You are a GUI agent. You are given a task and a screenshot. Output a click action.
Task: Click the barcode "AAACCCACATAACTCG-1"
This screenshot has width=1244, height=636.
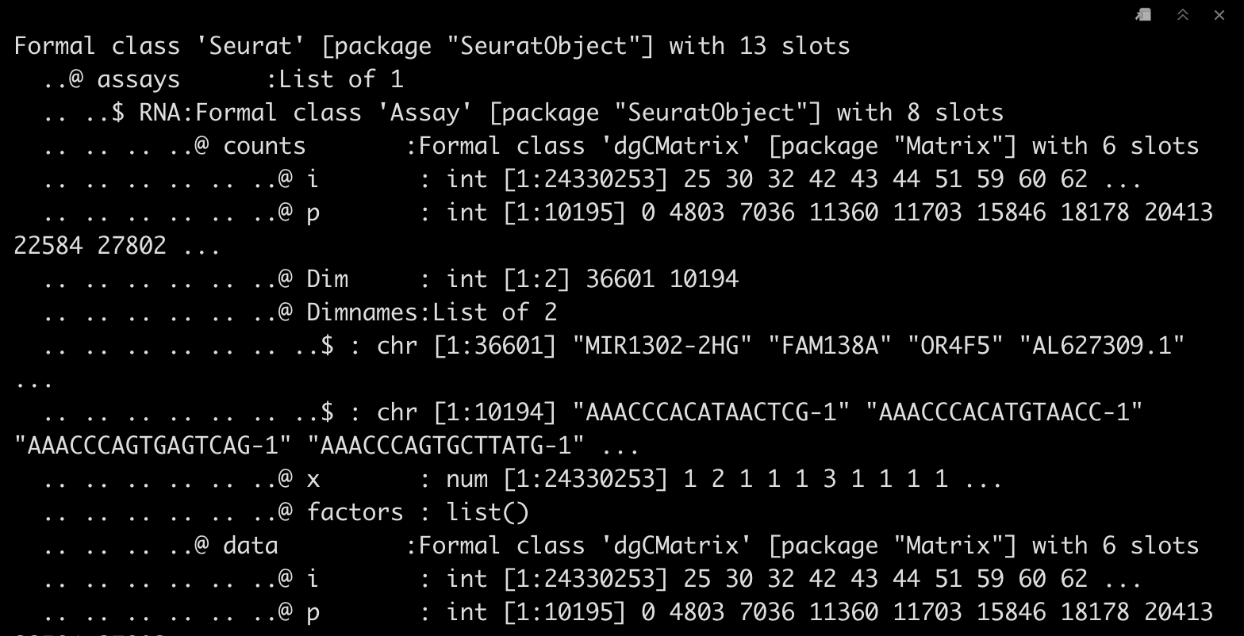pyautogui.click(x=711, y=412)
